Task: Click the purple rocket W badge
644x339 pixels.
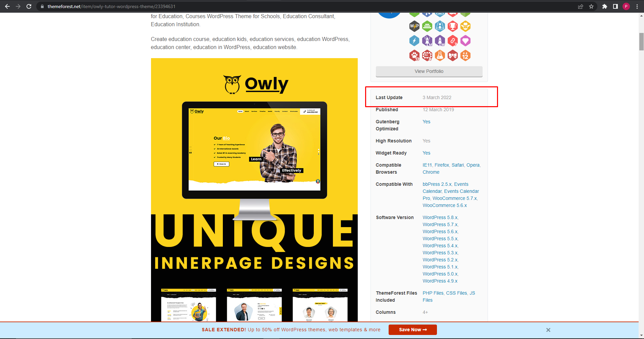Action: [440, 41]
